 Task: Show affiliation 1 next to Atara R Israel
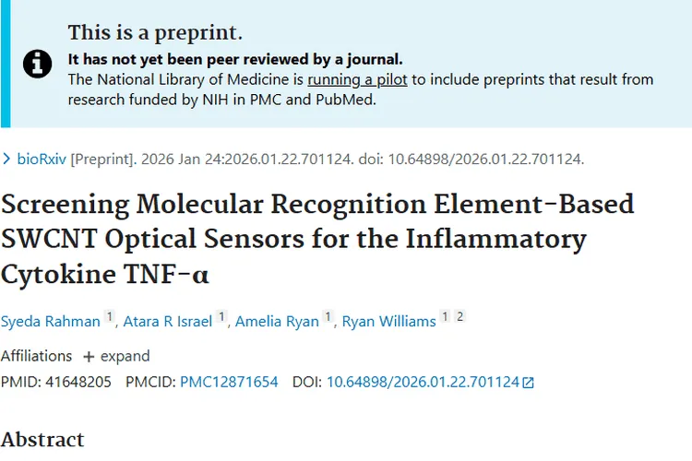221,318
